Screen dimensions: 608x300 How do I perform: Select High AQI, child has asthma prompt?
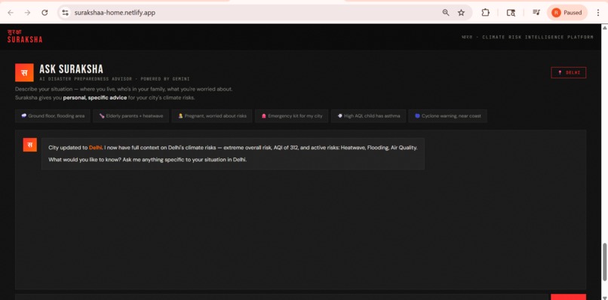[x=368, y=116]
